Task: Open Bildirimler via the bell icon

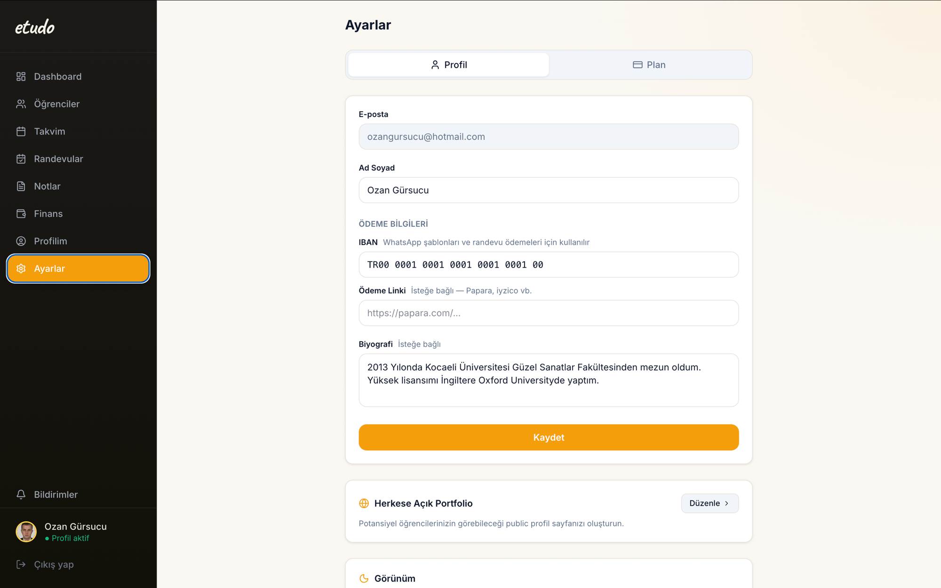Action: pos(21,494)
